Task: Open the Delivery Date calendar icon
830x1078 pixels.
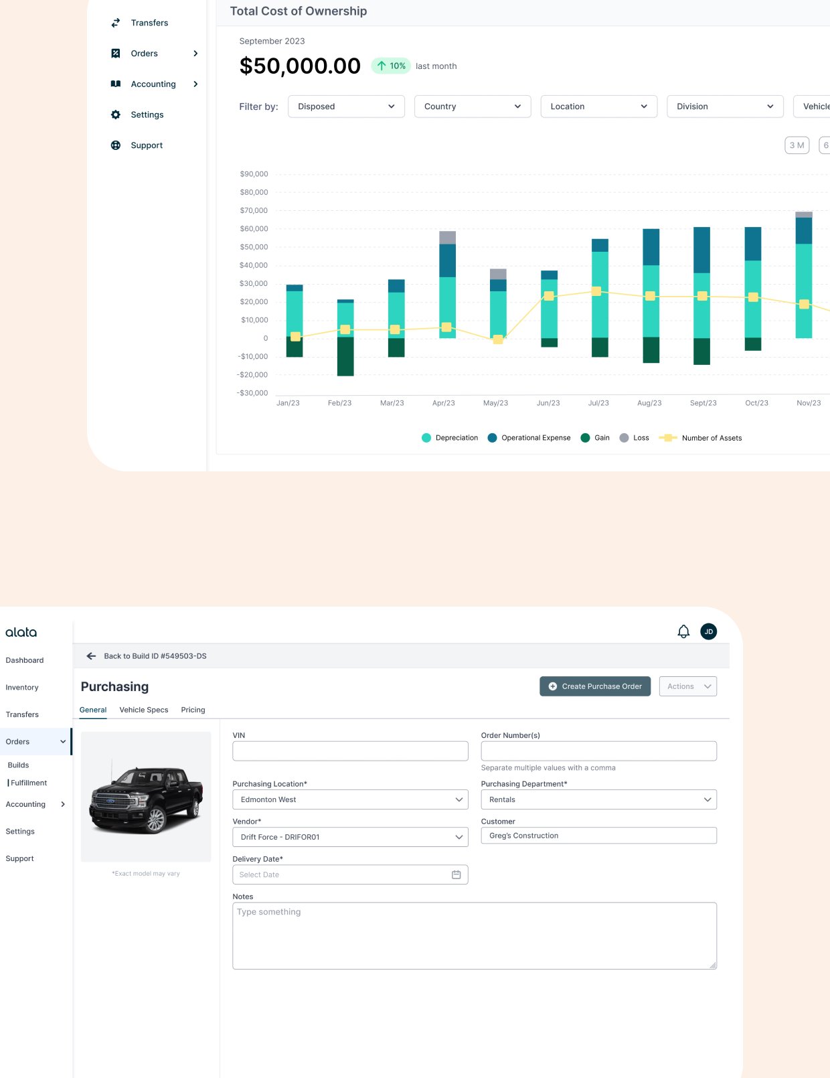Action: pyautogui.click(x=456, y=874)
